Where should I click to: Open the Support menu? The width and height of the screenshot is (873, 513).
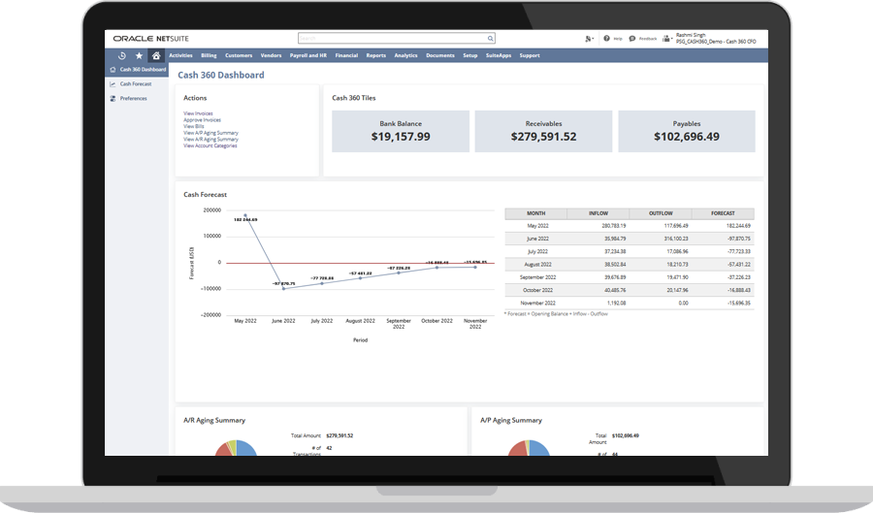530,55
